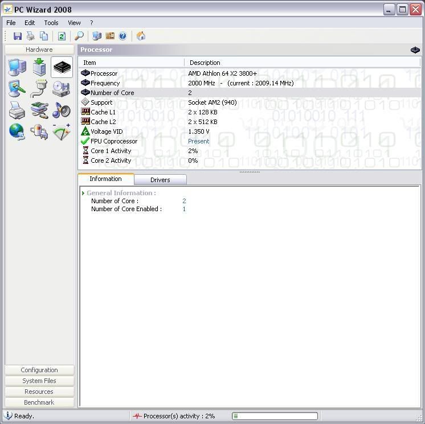This screenshot has width=425, height=424.
Task: Open the System Files panel
Action: pyautogui.click(x=39, y=381)
